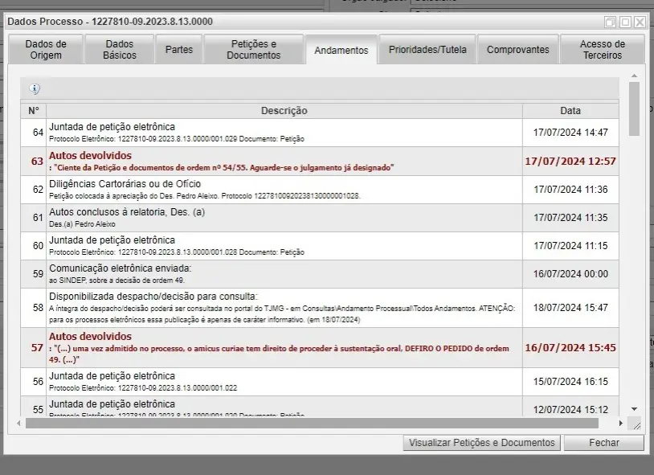Screen dimensions: 654x475
Task: Show the Comprovantes tab
Action: coord(518,50)
